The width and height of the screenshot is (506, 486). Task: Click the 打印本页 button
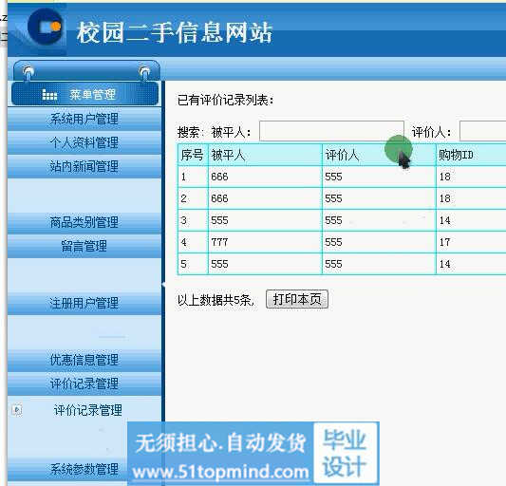click(x=297, y=299)
